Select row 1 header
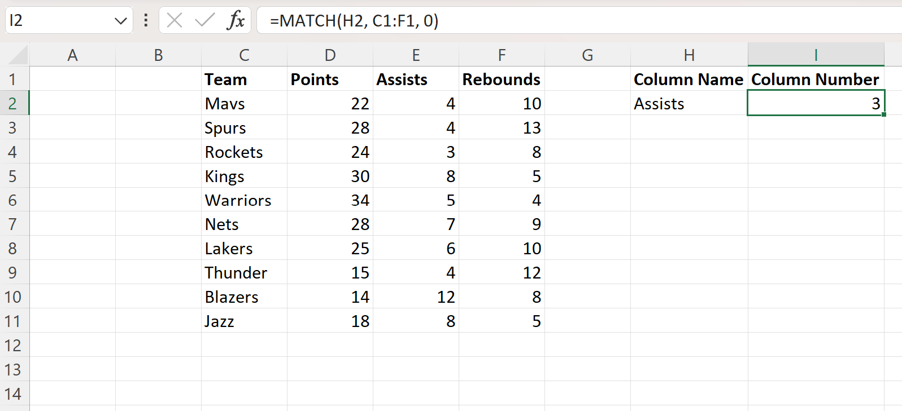 point(14,79)
